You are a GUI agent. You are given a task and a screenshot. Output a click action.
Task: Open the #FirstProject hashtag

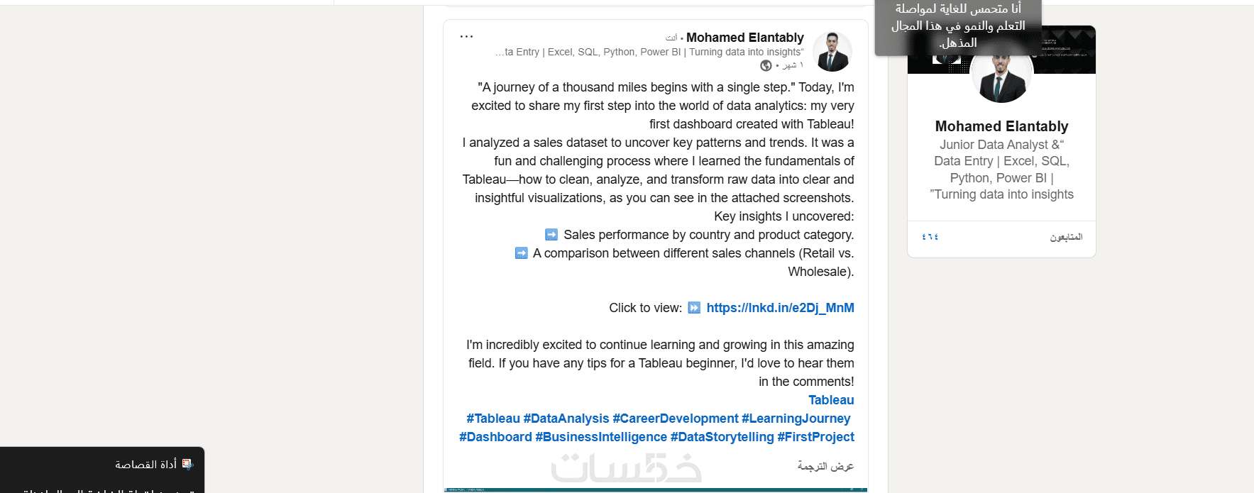815,437
